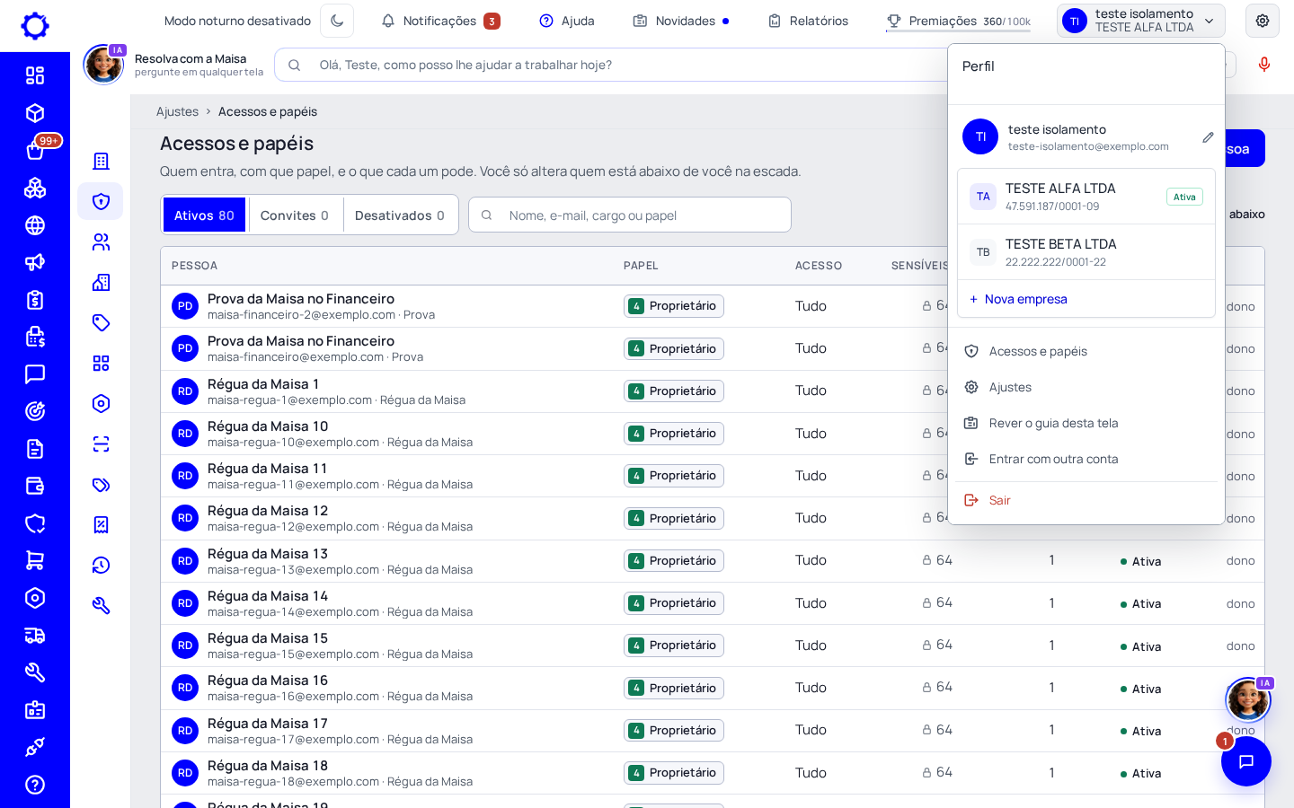Switch to the Ativos tab
Screen dimensions: 1294x808
click(204, 215)
